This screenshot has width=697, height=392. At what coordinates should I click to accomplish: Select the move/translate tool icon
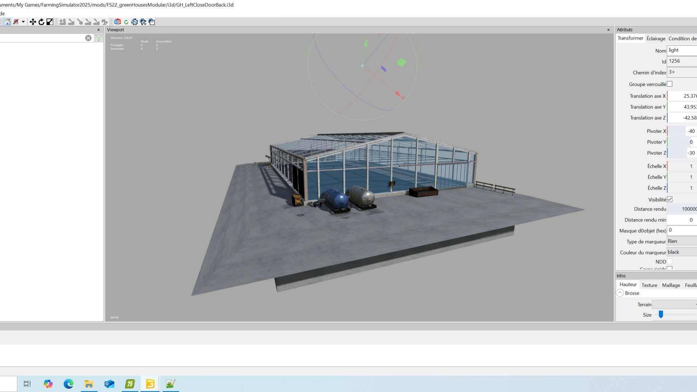33,21
